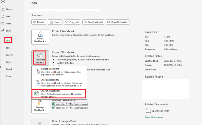The width and height of the screenshot is (202, 125).
Task: Click the open folder icon beside Open
Action: (x=3, y=24)
